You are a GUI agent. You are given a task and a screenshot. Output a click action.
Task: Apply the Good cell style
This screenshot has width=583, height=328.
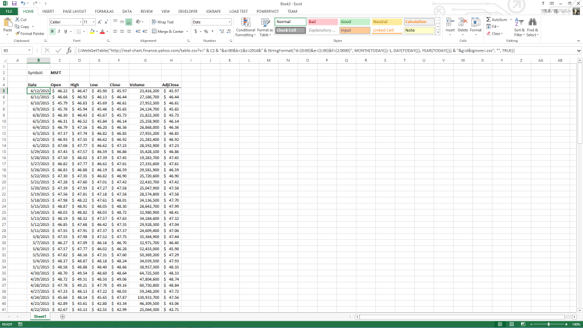tap(353, 22)
